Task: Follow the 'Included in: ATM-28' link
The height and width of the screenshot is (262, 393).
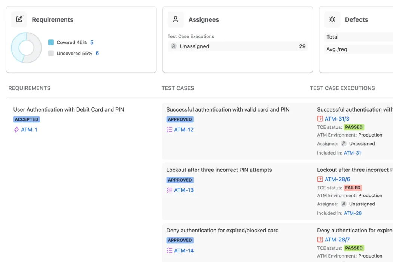Action: coord(352,213)
